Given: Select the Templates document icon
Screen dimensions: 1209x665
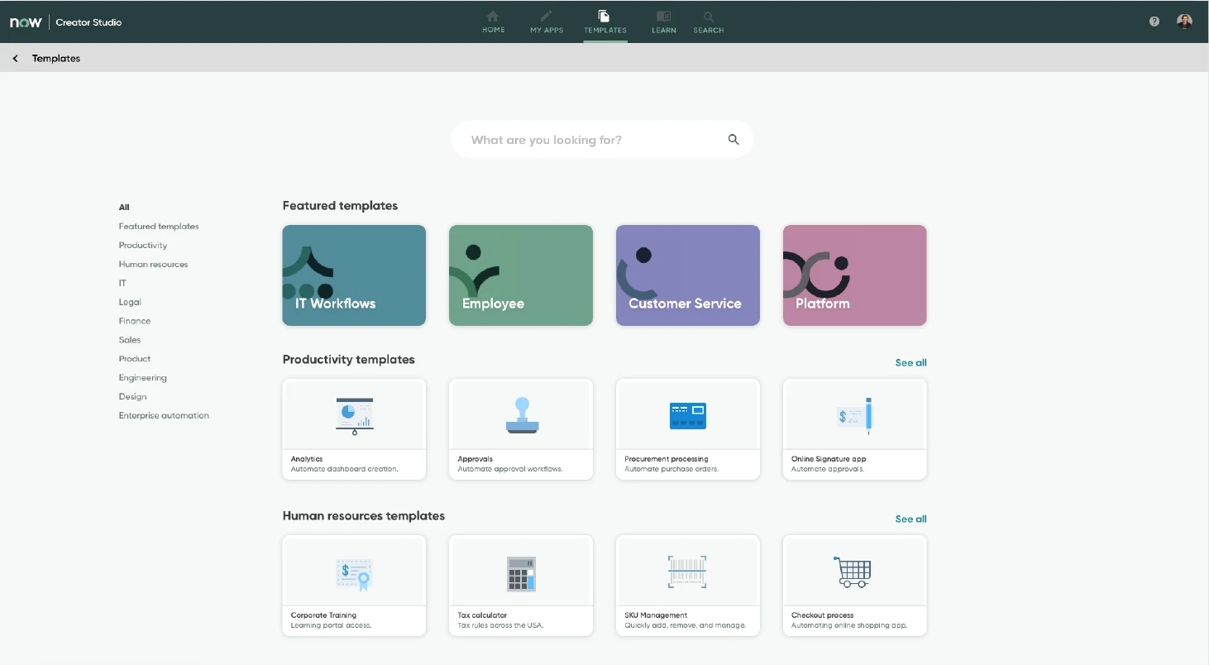Looking at the screenshot, I should [604, 17].
